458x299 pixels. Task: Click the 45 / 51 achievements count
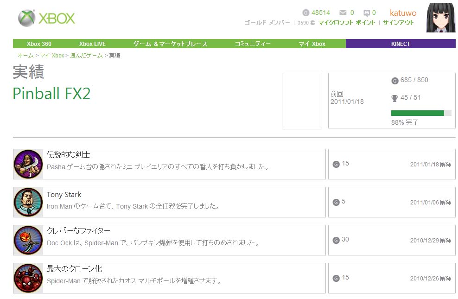pos(410,97)
